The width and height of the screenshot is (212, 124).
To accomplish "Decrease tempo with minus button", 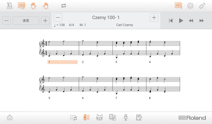I will (x=7, y=21).
